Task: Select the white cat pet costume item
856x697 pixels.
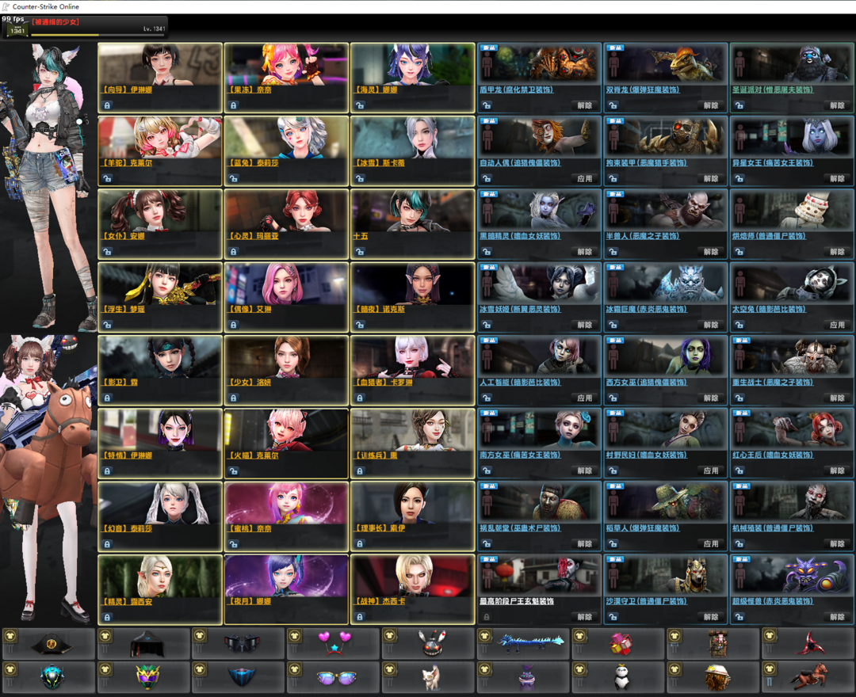Action: [431, 679]
